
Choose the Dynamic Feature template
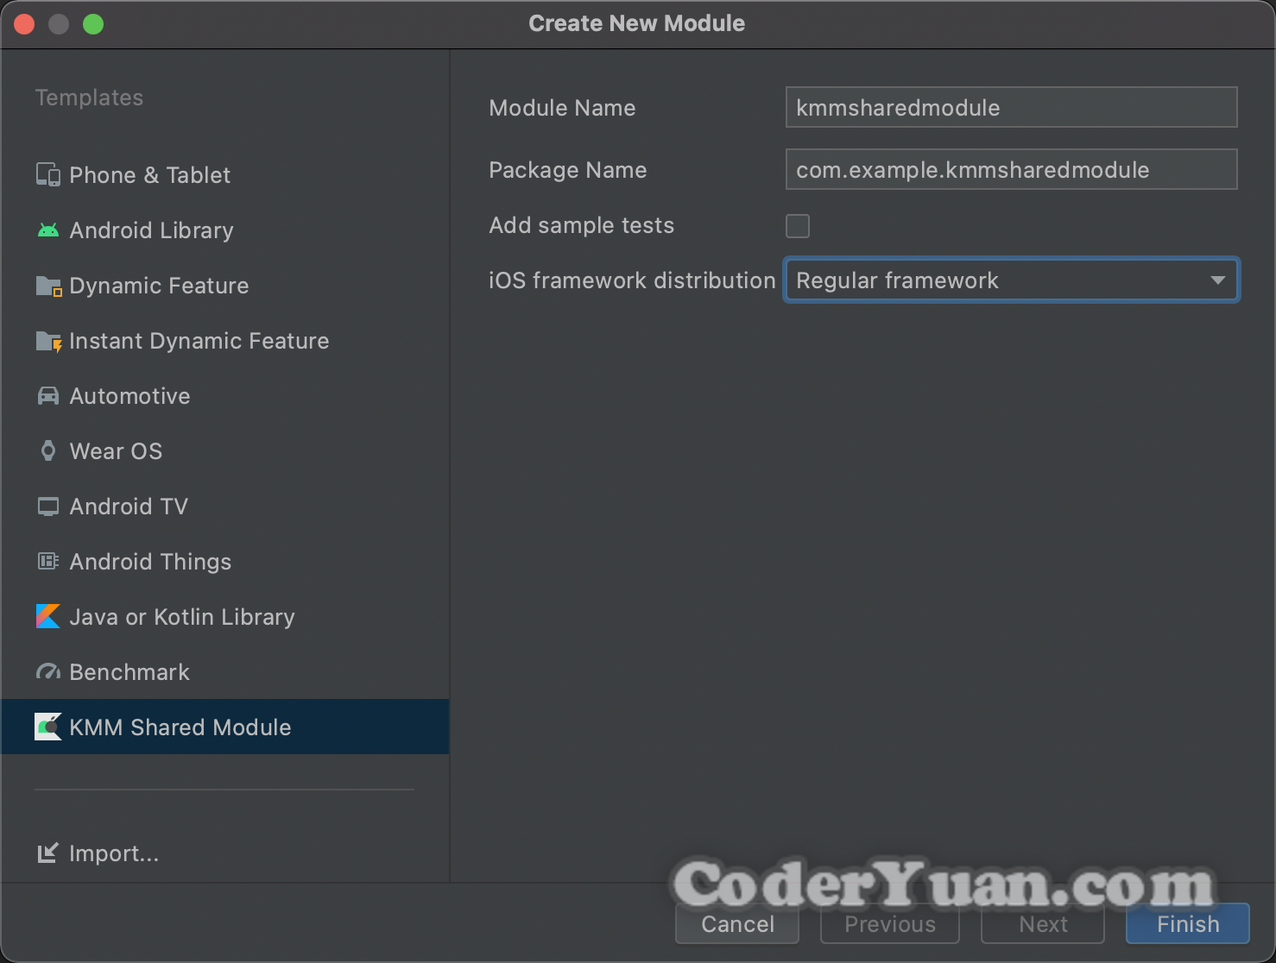[x=225, y=286]
